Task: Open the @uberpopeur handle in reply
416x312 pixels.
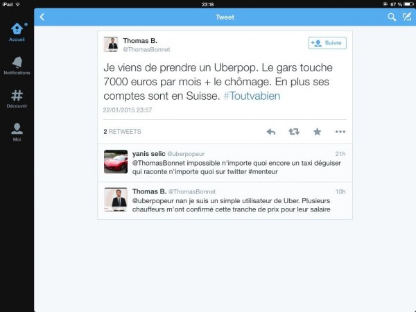Action: click(186, 154)
